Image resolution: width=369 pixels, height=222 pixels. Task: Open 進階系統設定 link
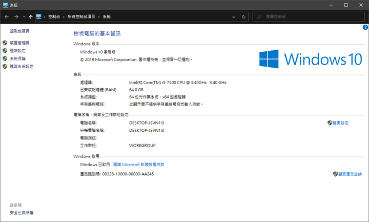pyautogui.click(x=22, y=66)
